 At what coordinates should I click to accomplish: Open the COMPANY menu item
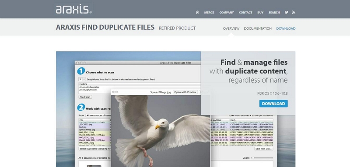tap(227, 13)
